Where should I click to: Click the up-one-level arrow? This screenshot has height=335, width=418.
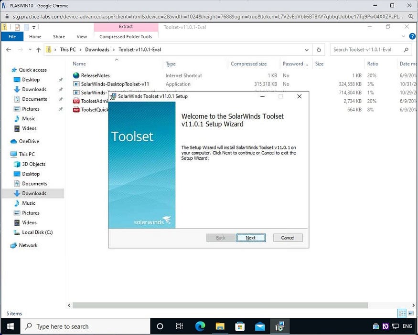click(x=38, y=50)
